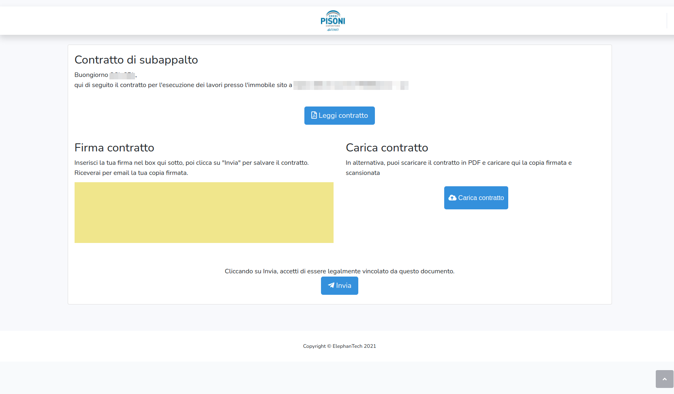Select the Firma contratto section heading
Viewport: 674px width, 394px height.
click(114, 148)
